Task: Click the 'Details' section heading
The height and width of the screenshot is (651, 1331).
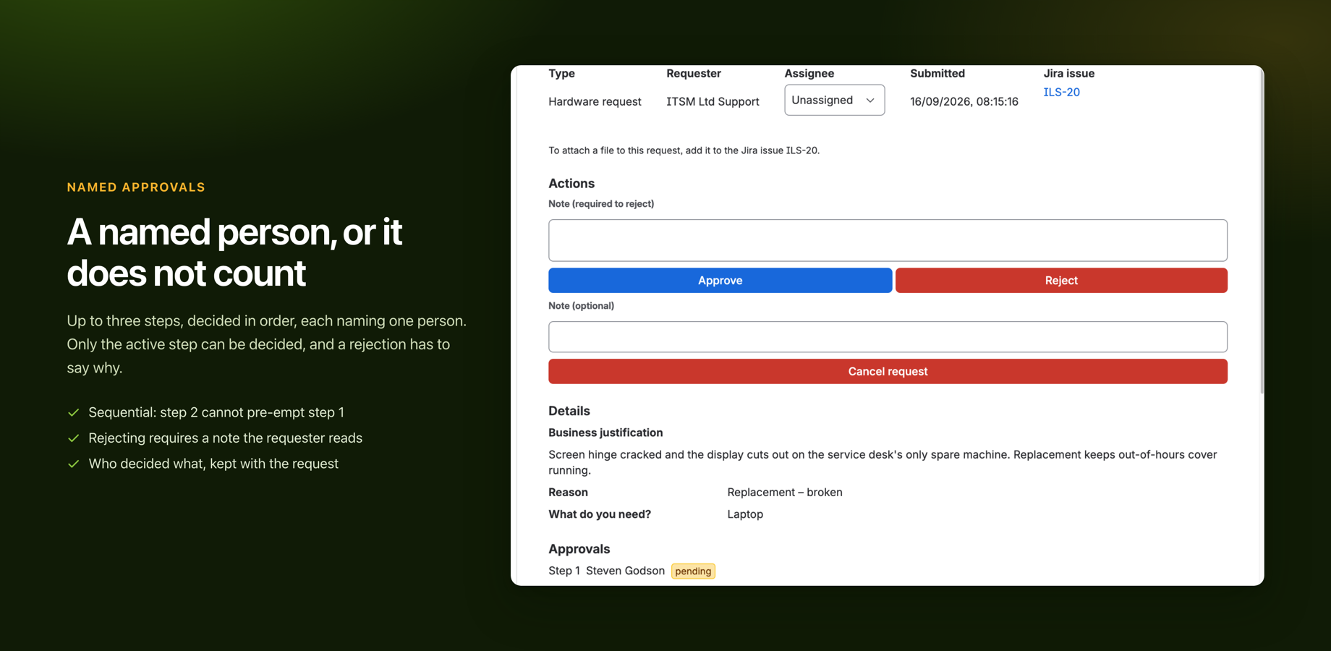Action: 569,411
